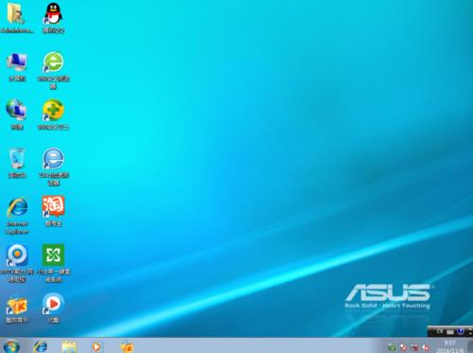The width and height of the screenshot is (473, 353).
Task: Click the Show desktop button
Action: click(470, 346)
